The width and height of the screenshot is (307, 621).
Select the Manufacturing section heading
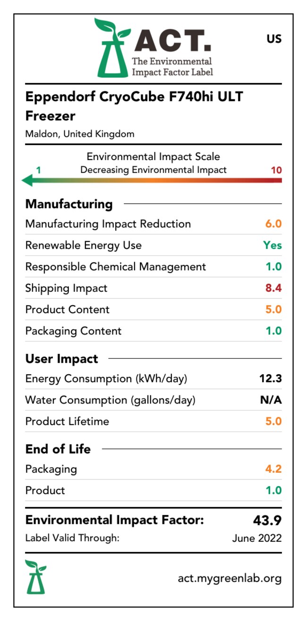pyautogui.click(x=69, y=204)
